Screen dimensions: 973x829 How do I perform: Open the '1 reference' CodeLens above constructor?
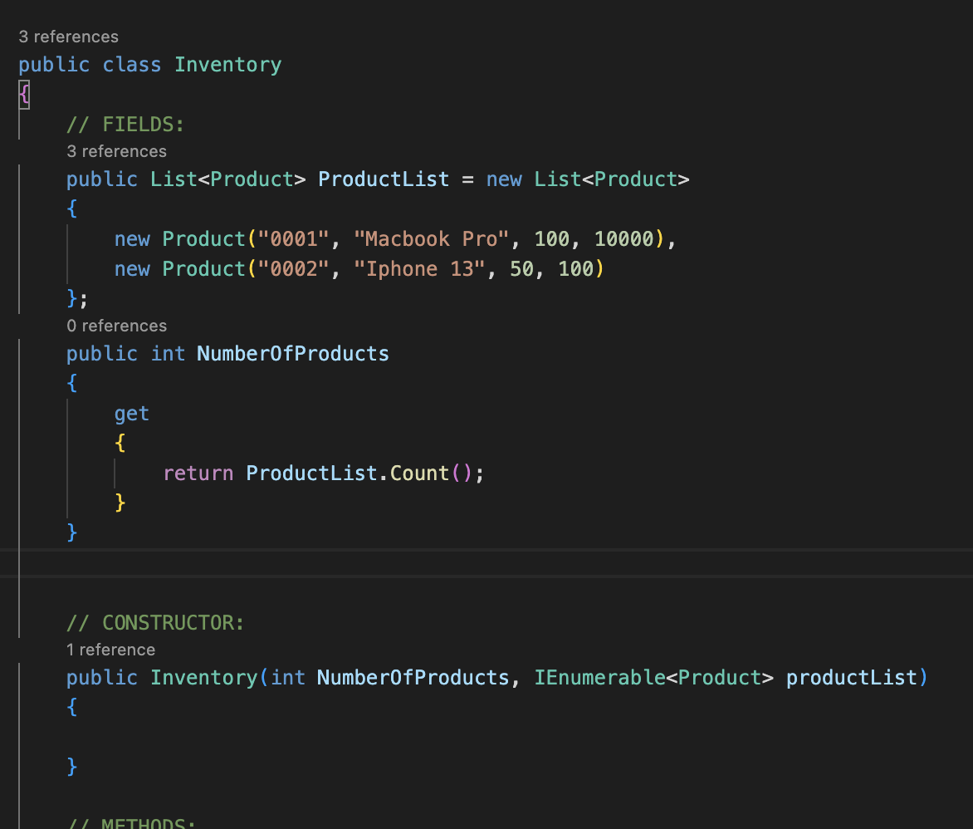[110, 650]
